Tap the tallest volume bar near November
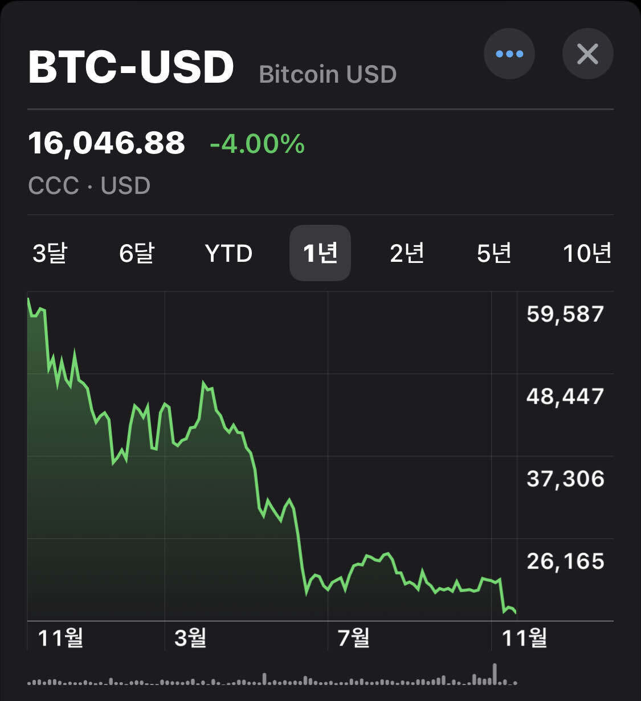 tap(495, 674)
